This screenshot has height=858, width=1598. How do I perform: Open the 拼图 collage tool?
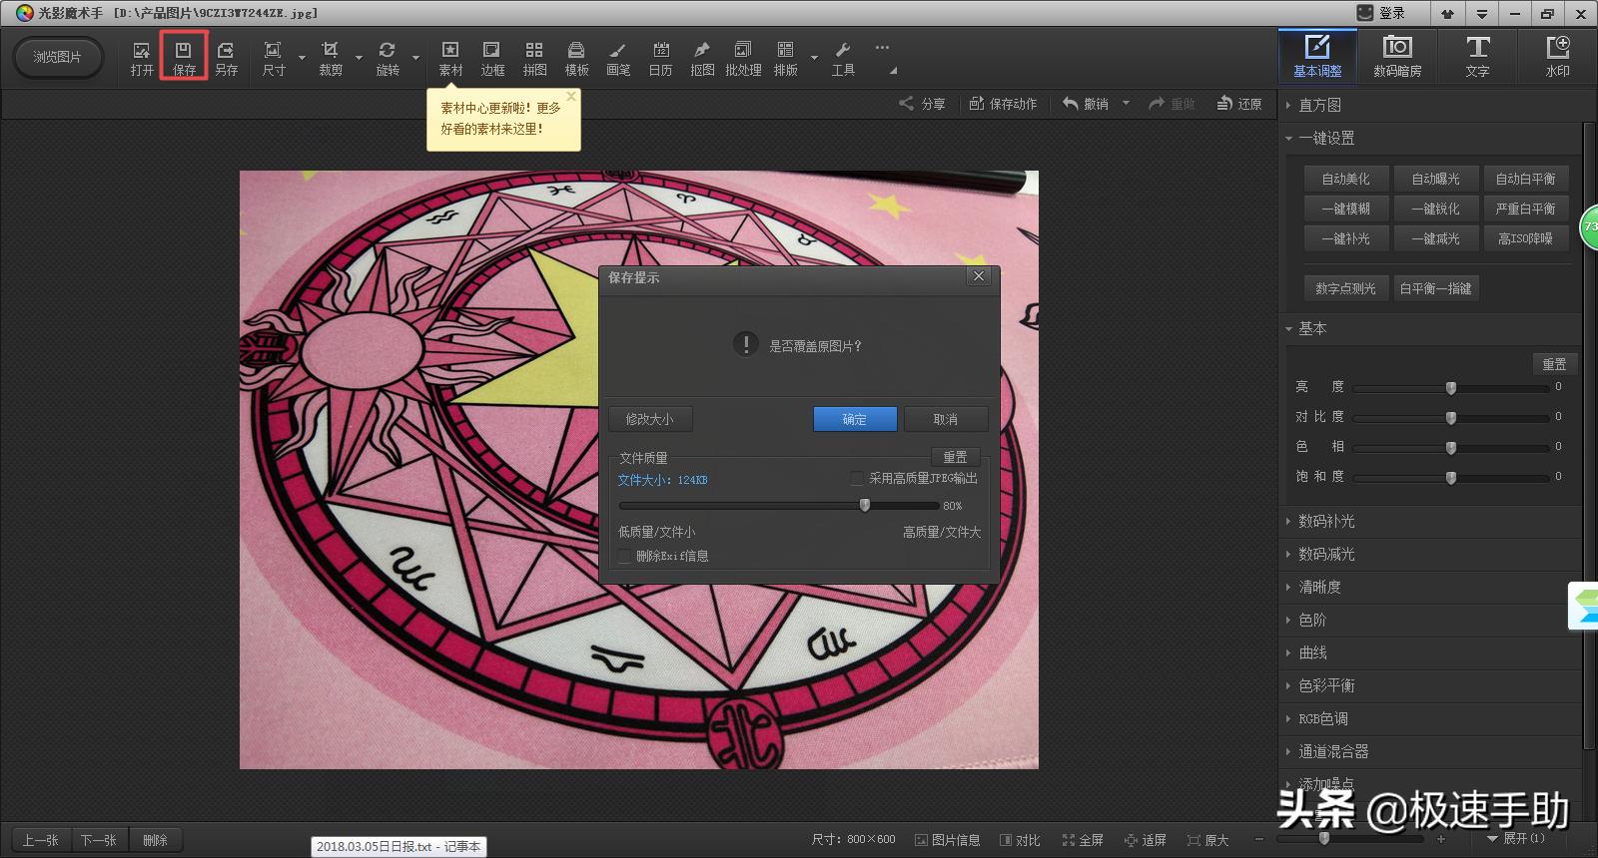[x=534, y=57]
